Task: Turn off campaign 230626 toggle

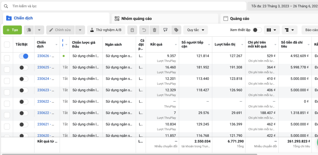Action: click(x=24, y=56)
